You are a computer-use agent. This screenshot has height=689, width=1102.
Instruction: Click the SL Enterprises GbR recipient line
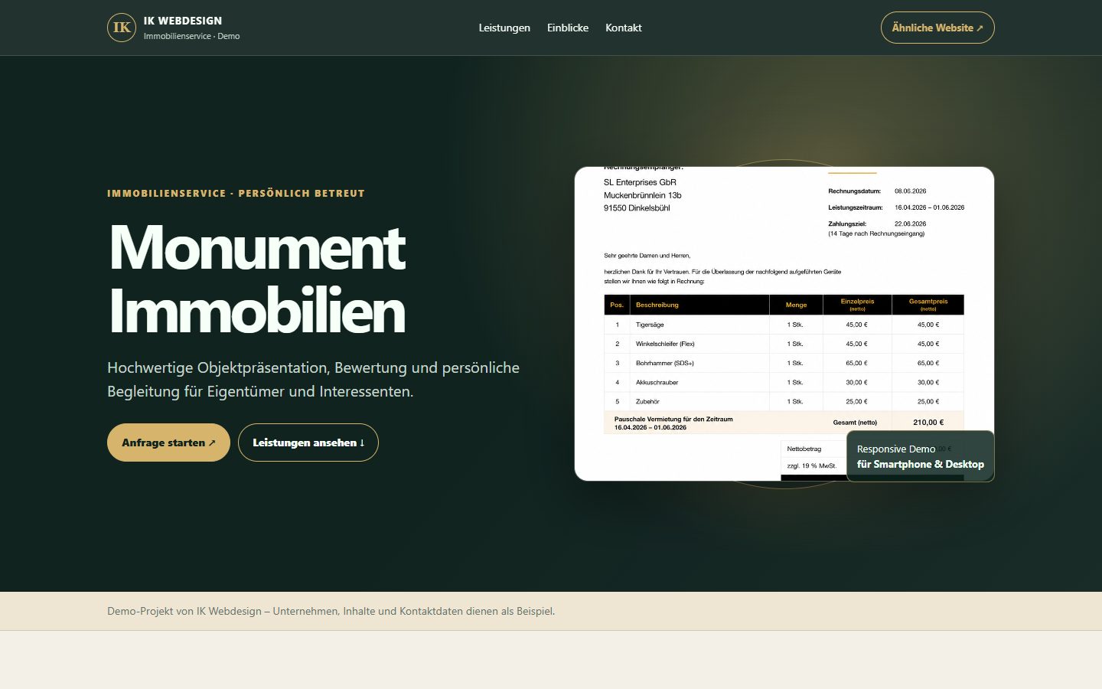640,182
